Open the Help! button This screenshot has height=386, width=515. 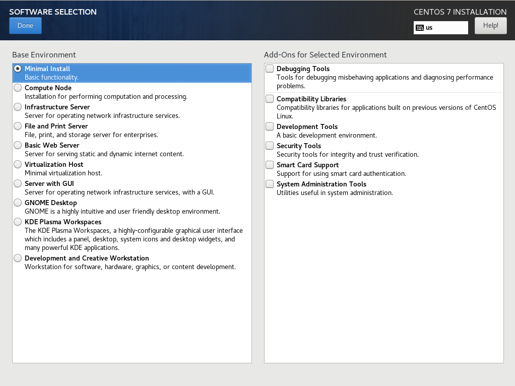[x=490, y=26]
